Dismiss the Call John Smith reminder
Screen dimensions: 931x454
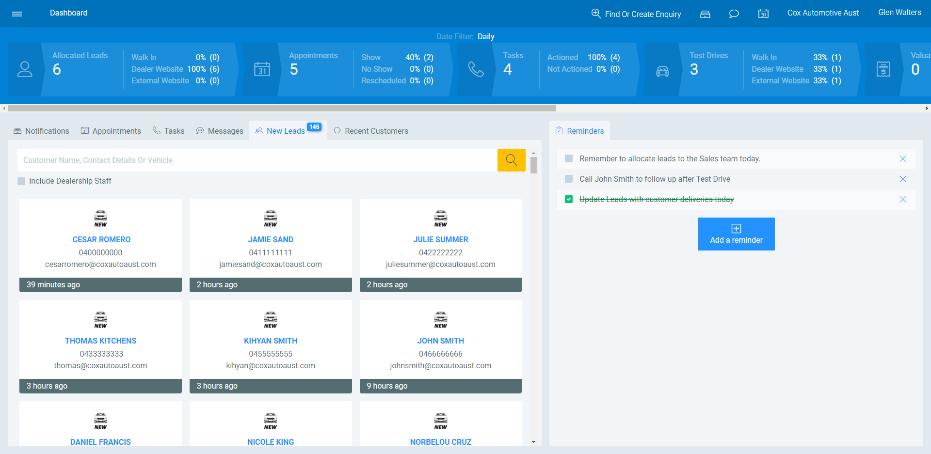903,179
